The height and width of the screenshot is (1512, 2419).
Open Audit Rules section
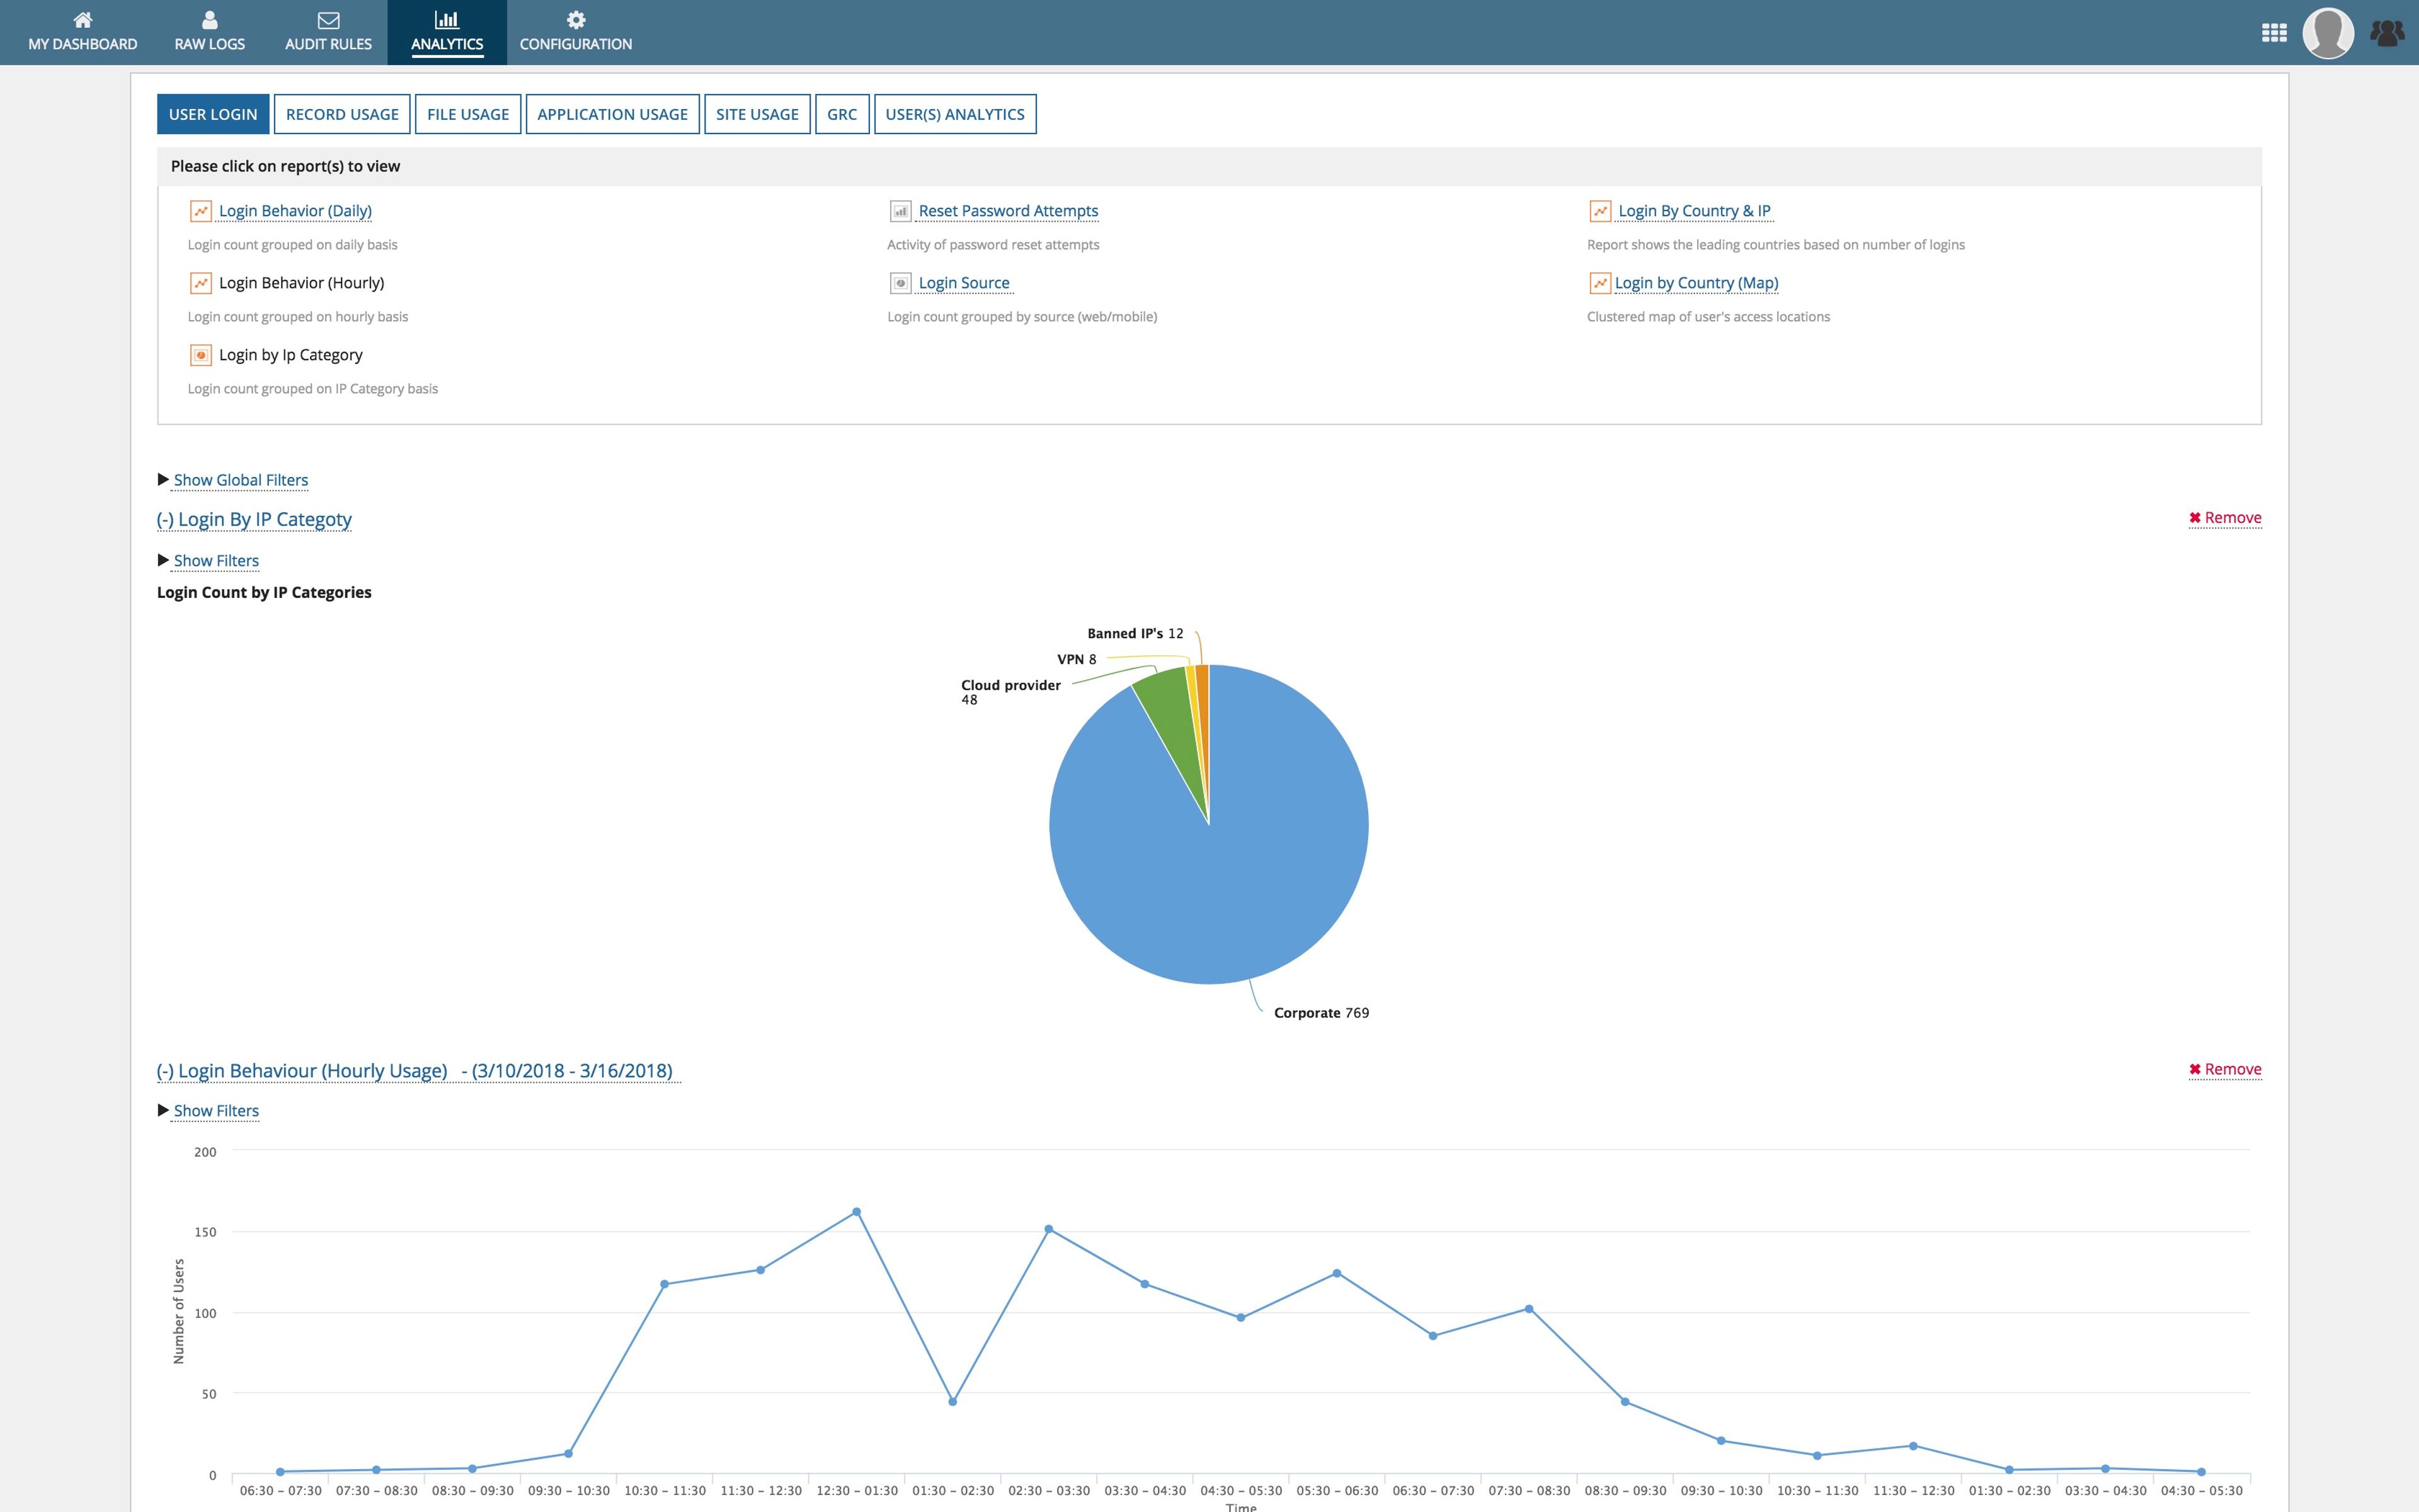tap(328, 32)
